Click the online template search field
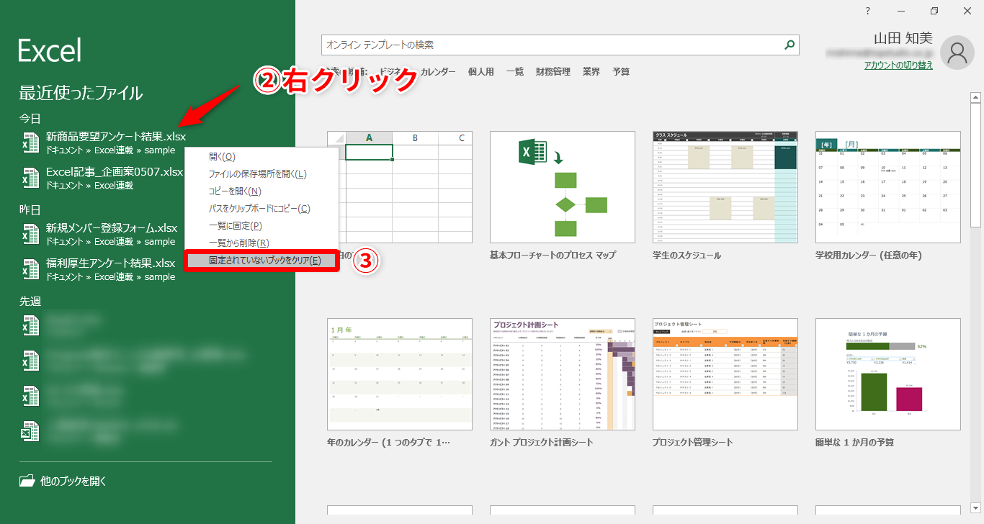984x524 pixels. tap(552, 45)
